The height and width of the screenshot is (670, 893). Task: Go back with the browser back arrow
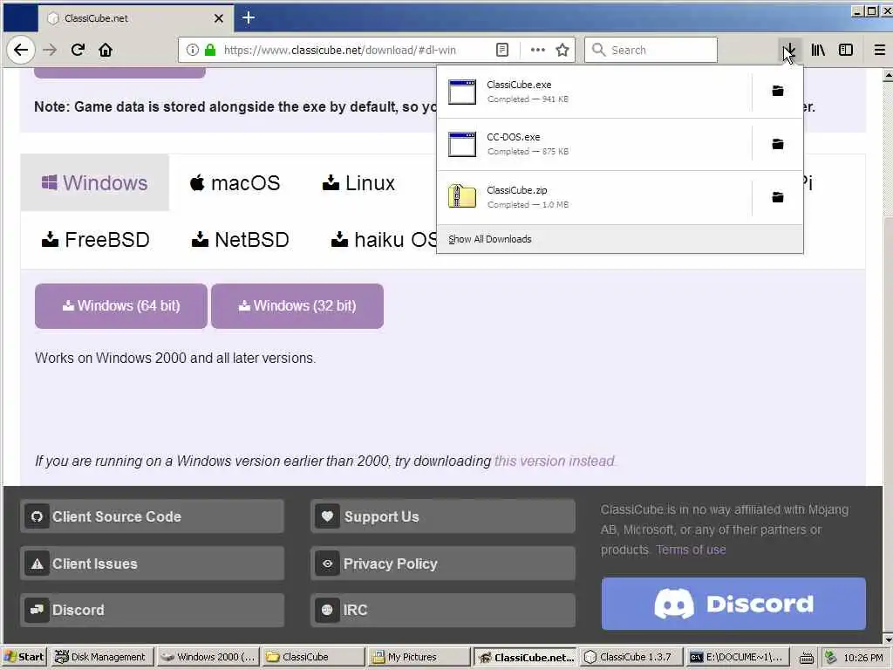(21, 50)
